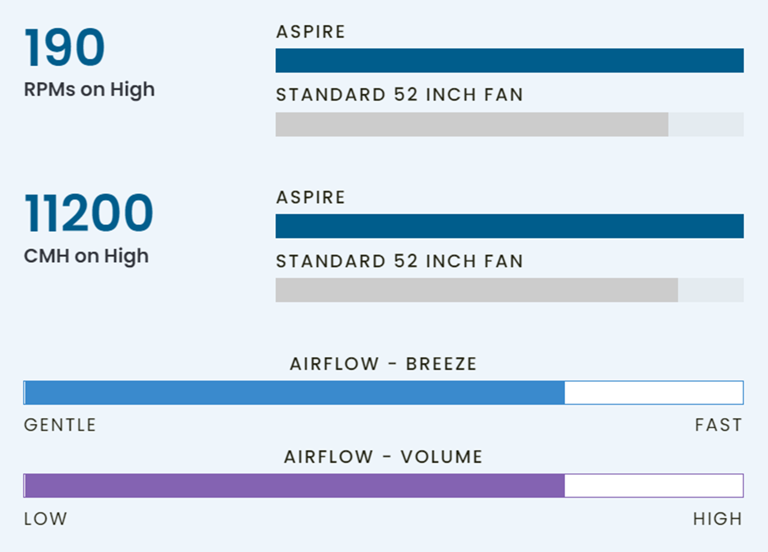Image resolution: width=768 pixels, height=552 pixels.
Task: Click the purple filled Airflow Volume bar
Action: [x=295, y=486]
